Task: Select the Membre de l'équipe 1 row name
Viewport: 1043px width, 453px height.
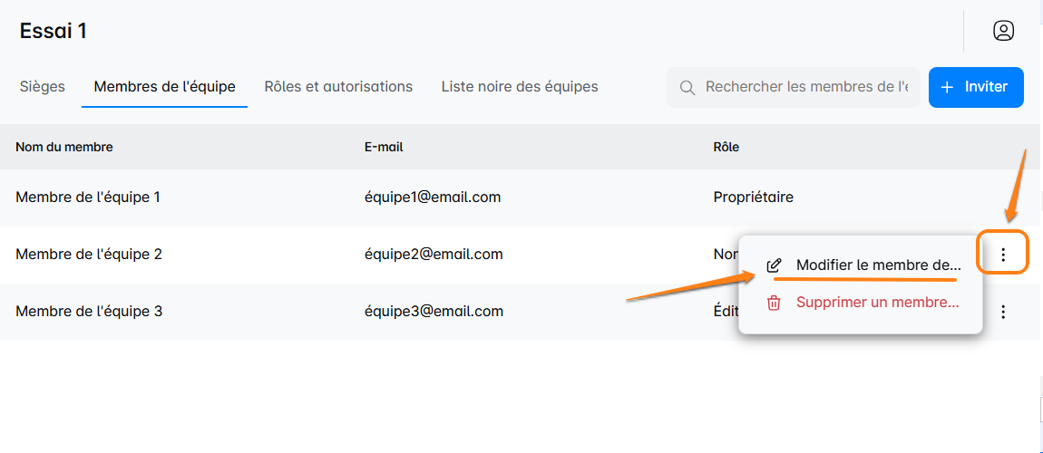Action: coord(88,197)
